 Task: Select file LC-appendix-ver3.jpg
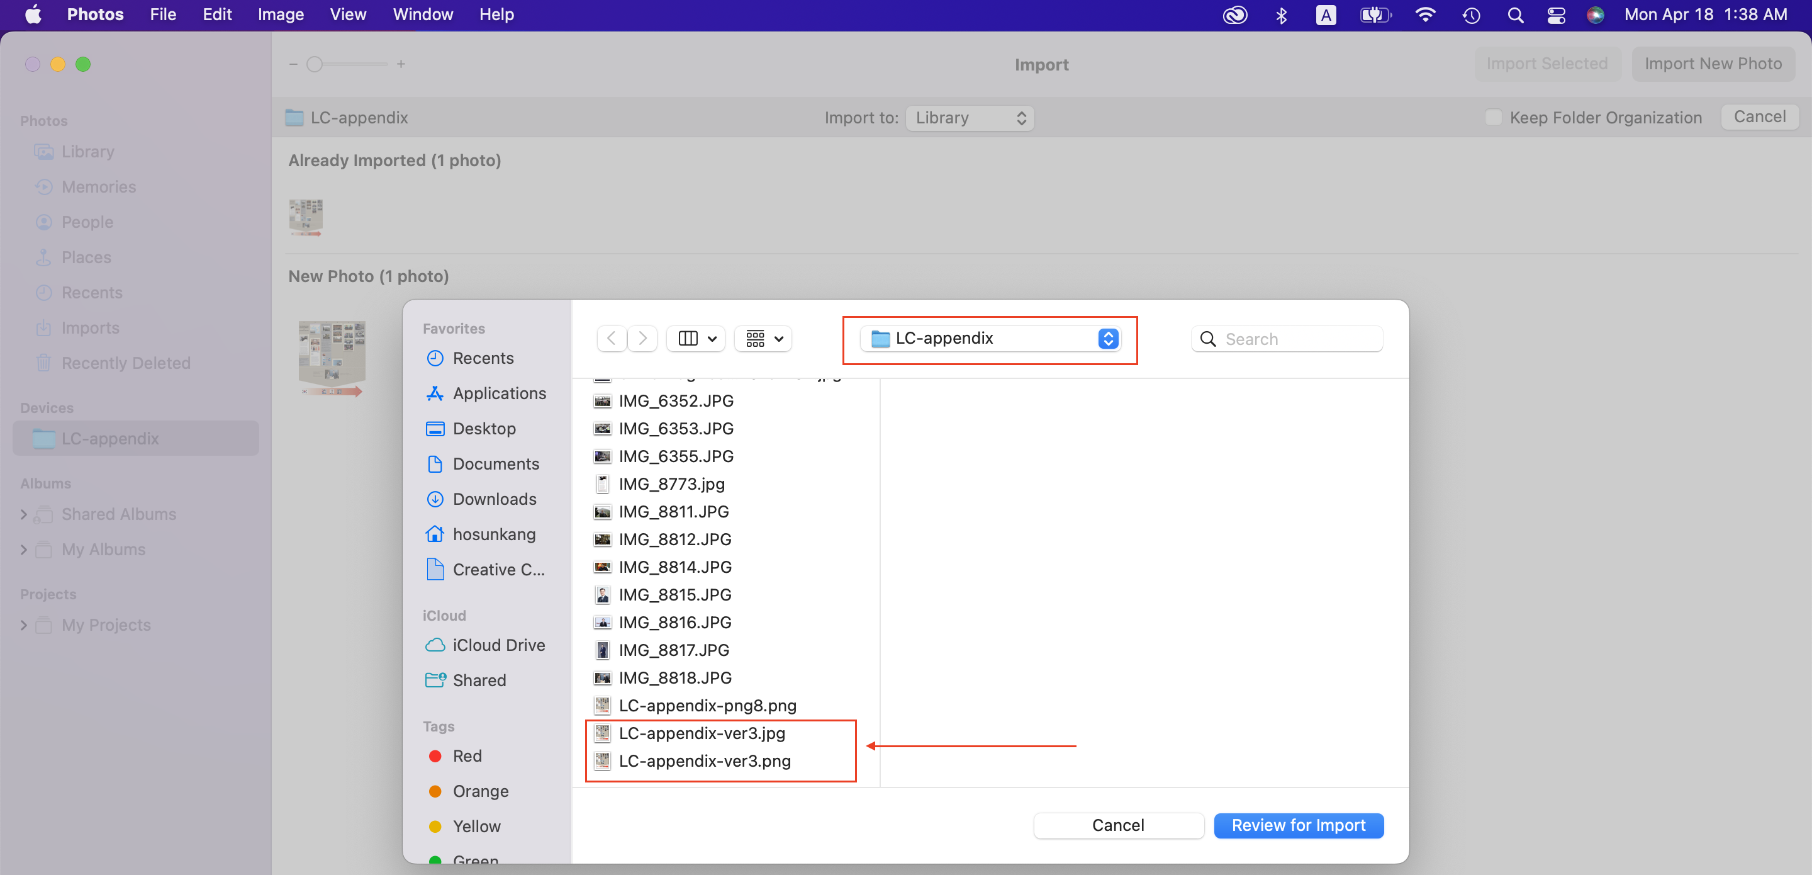point(702,733)
